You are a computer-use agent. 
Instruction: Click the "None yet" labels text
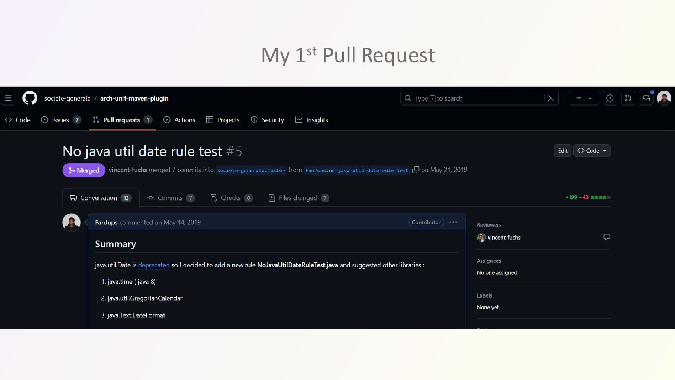[x=488, y=307]
